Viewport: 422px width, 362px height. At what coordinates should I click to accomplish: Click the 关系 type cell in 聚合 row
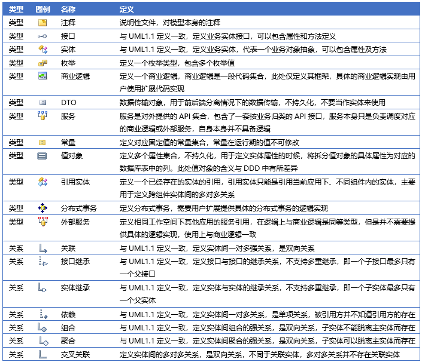pos(16,340)
